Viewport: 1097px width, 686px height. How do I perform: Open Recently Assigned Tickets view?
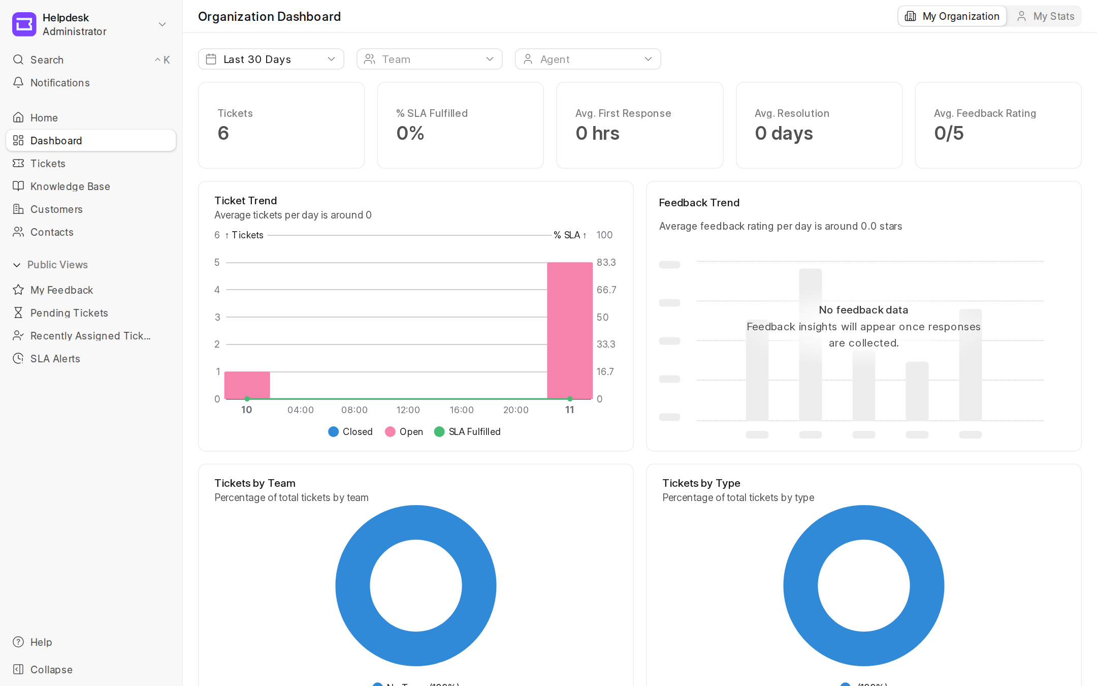[91, 335]
